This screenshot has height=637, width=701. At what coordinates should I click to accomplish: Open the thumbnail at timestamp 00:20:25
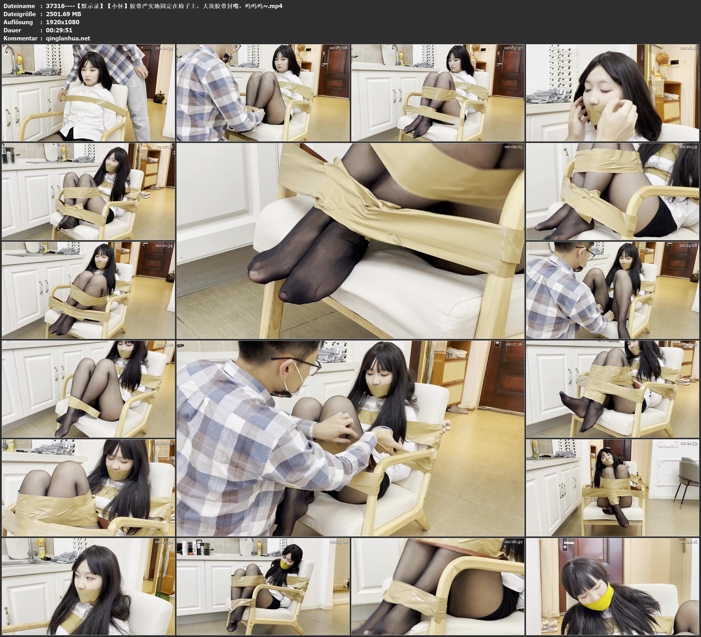(88, 487)
